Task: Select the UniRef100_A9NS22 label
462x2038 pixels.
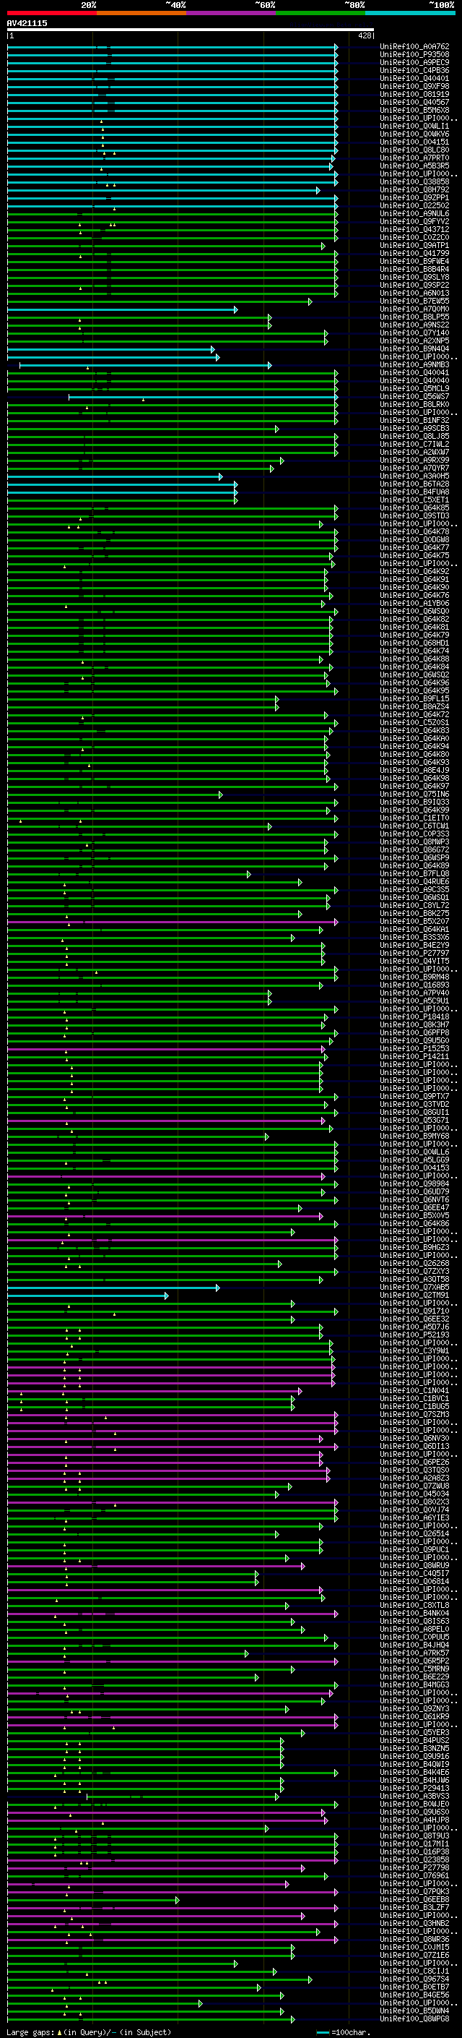Action: tap(414, 325)
